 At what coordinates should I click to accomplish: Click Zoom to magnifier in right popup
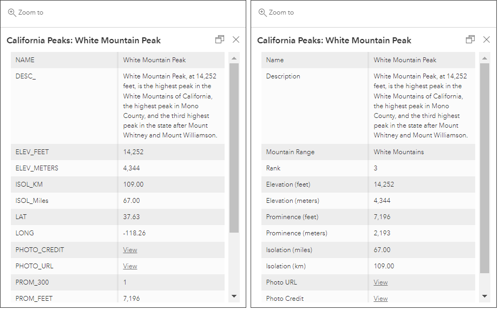click(262, 12)
